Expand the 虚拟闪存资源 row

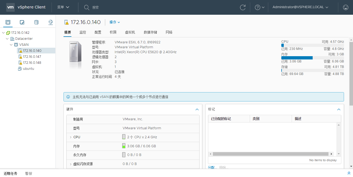(71, 164)
